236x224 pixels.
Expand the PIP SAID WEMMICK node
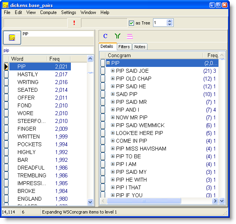113,125
